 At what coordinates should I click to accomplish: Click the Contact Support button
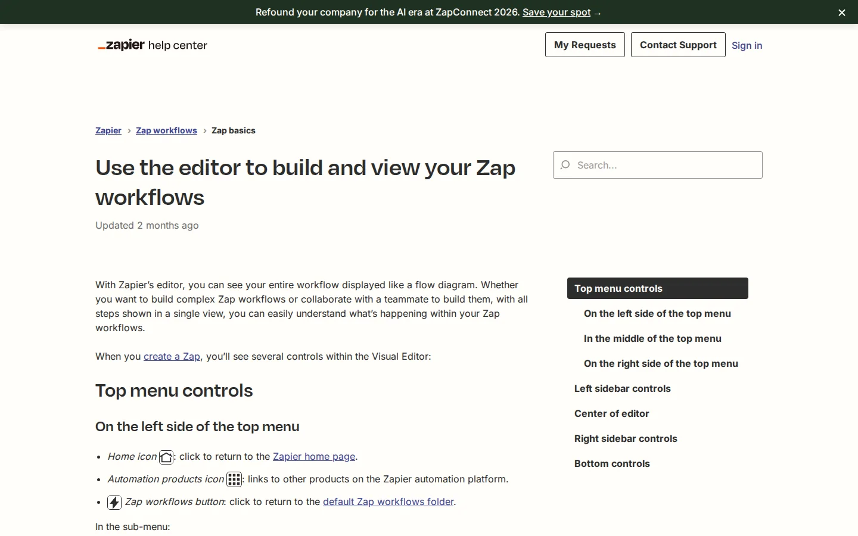pos(678,45)
